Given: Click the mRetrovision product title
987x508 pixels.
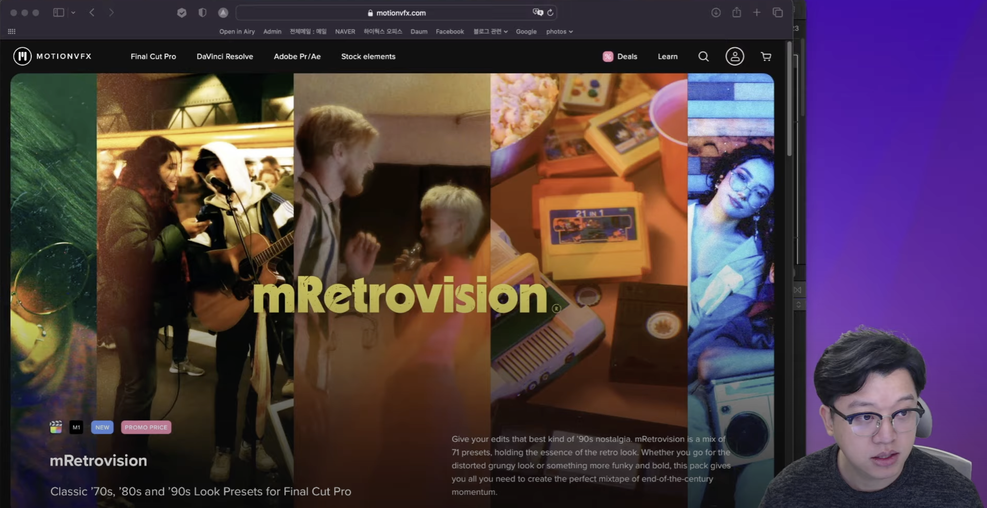Looking at the screenshot, I should [99, 460].
